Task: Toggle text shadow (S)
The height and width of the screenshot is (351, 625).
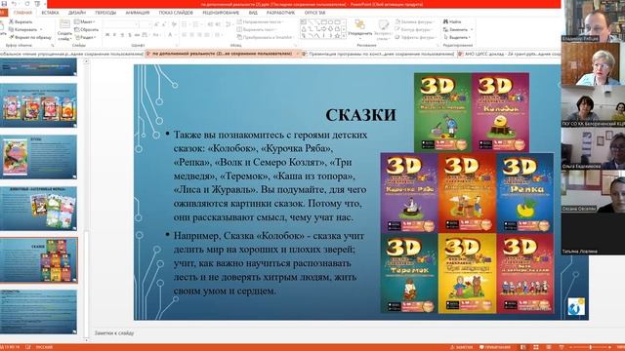Action: point(130,35)
